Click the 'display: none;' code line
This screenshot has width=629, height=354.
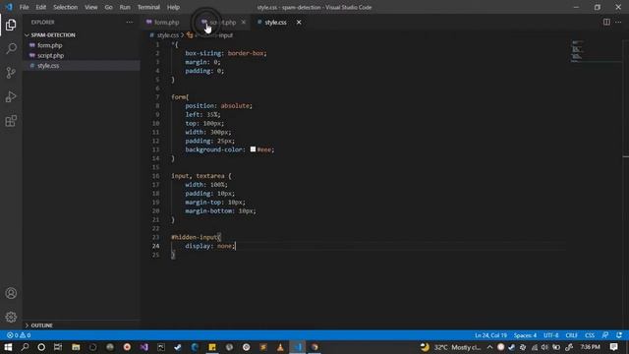tap(209, 246)
